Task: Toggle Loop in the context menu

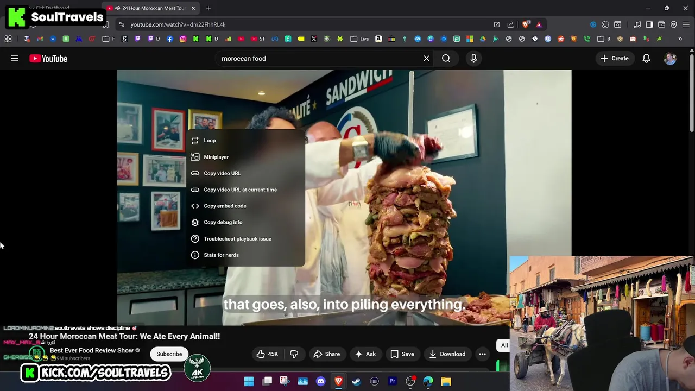Action: coord(245,140)
